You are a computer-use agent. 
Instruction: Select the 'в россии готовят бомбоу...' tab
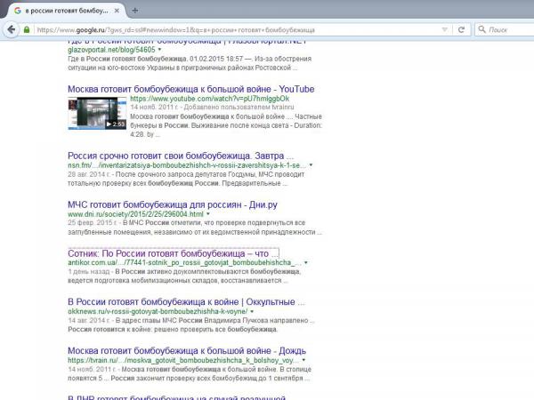(x=67, y=11)
